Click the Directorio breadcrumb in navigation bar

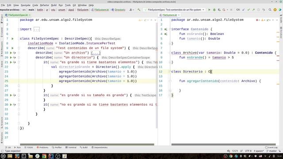pyautogui.click(x=119, y=10)
